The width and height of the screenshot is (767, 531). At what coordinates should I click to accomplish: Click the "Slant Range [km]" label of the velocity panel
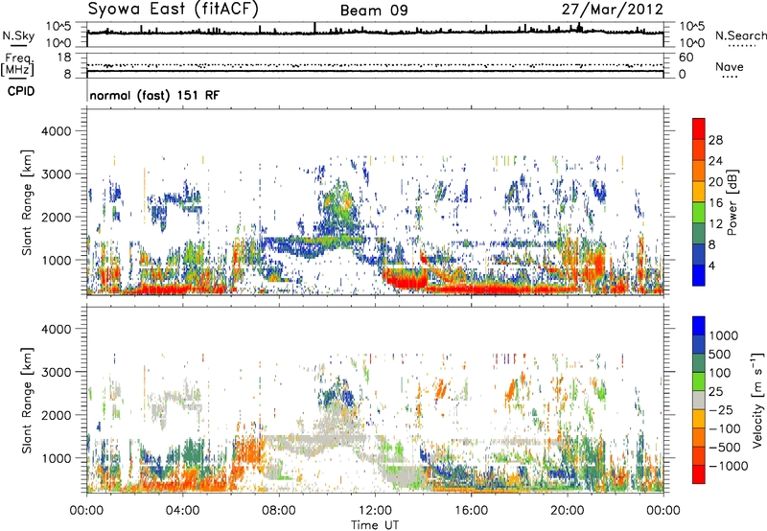tap(27, 401)
